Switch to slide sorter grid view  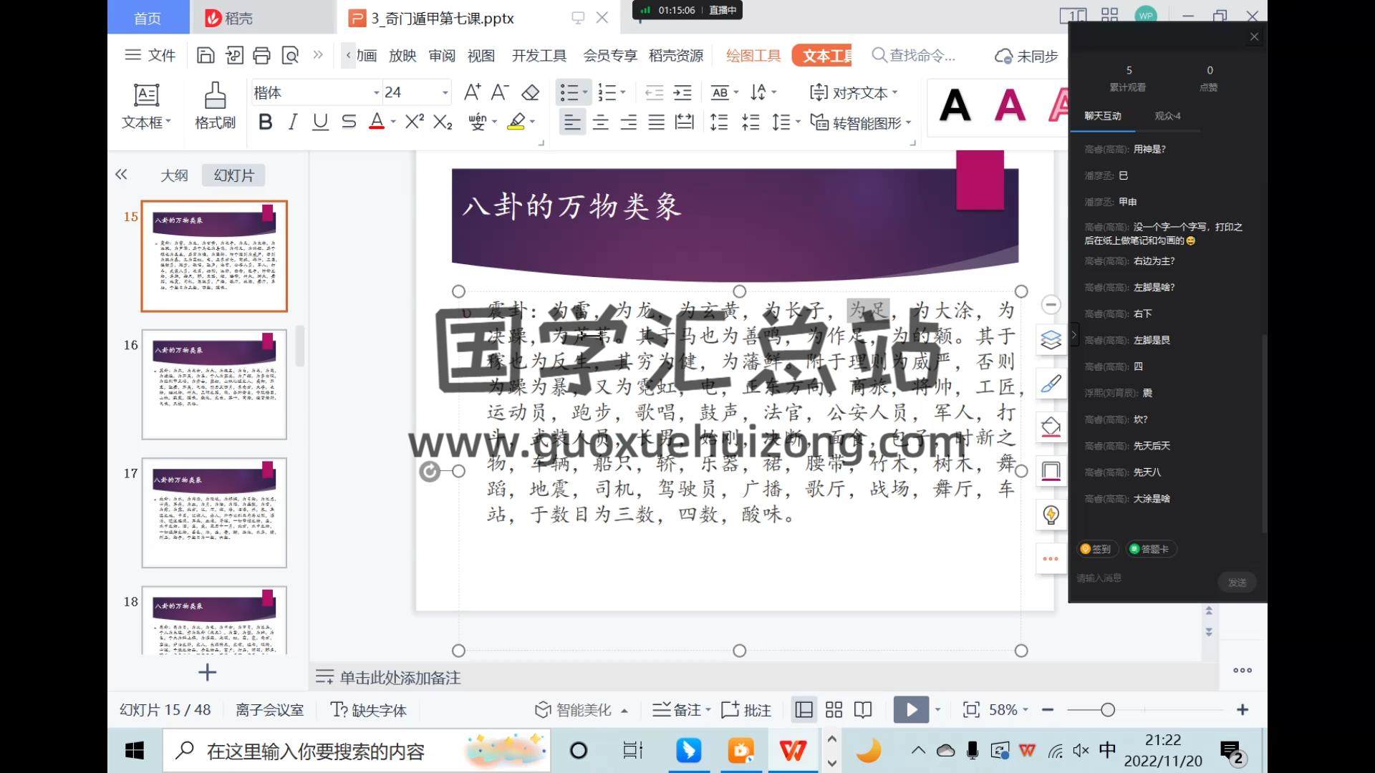tap(834, 709)
